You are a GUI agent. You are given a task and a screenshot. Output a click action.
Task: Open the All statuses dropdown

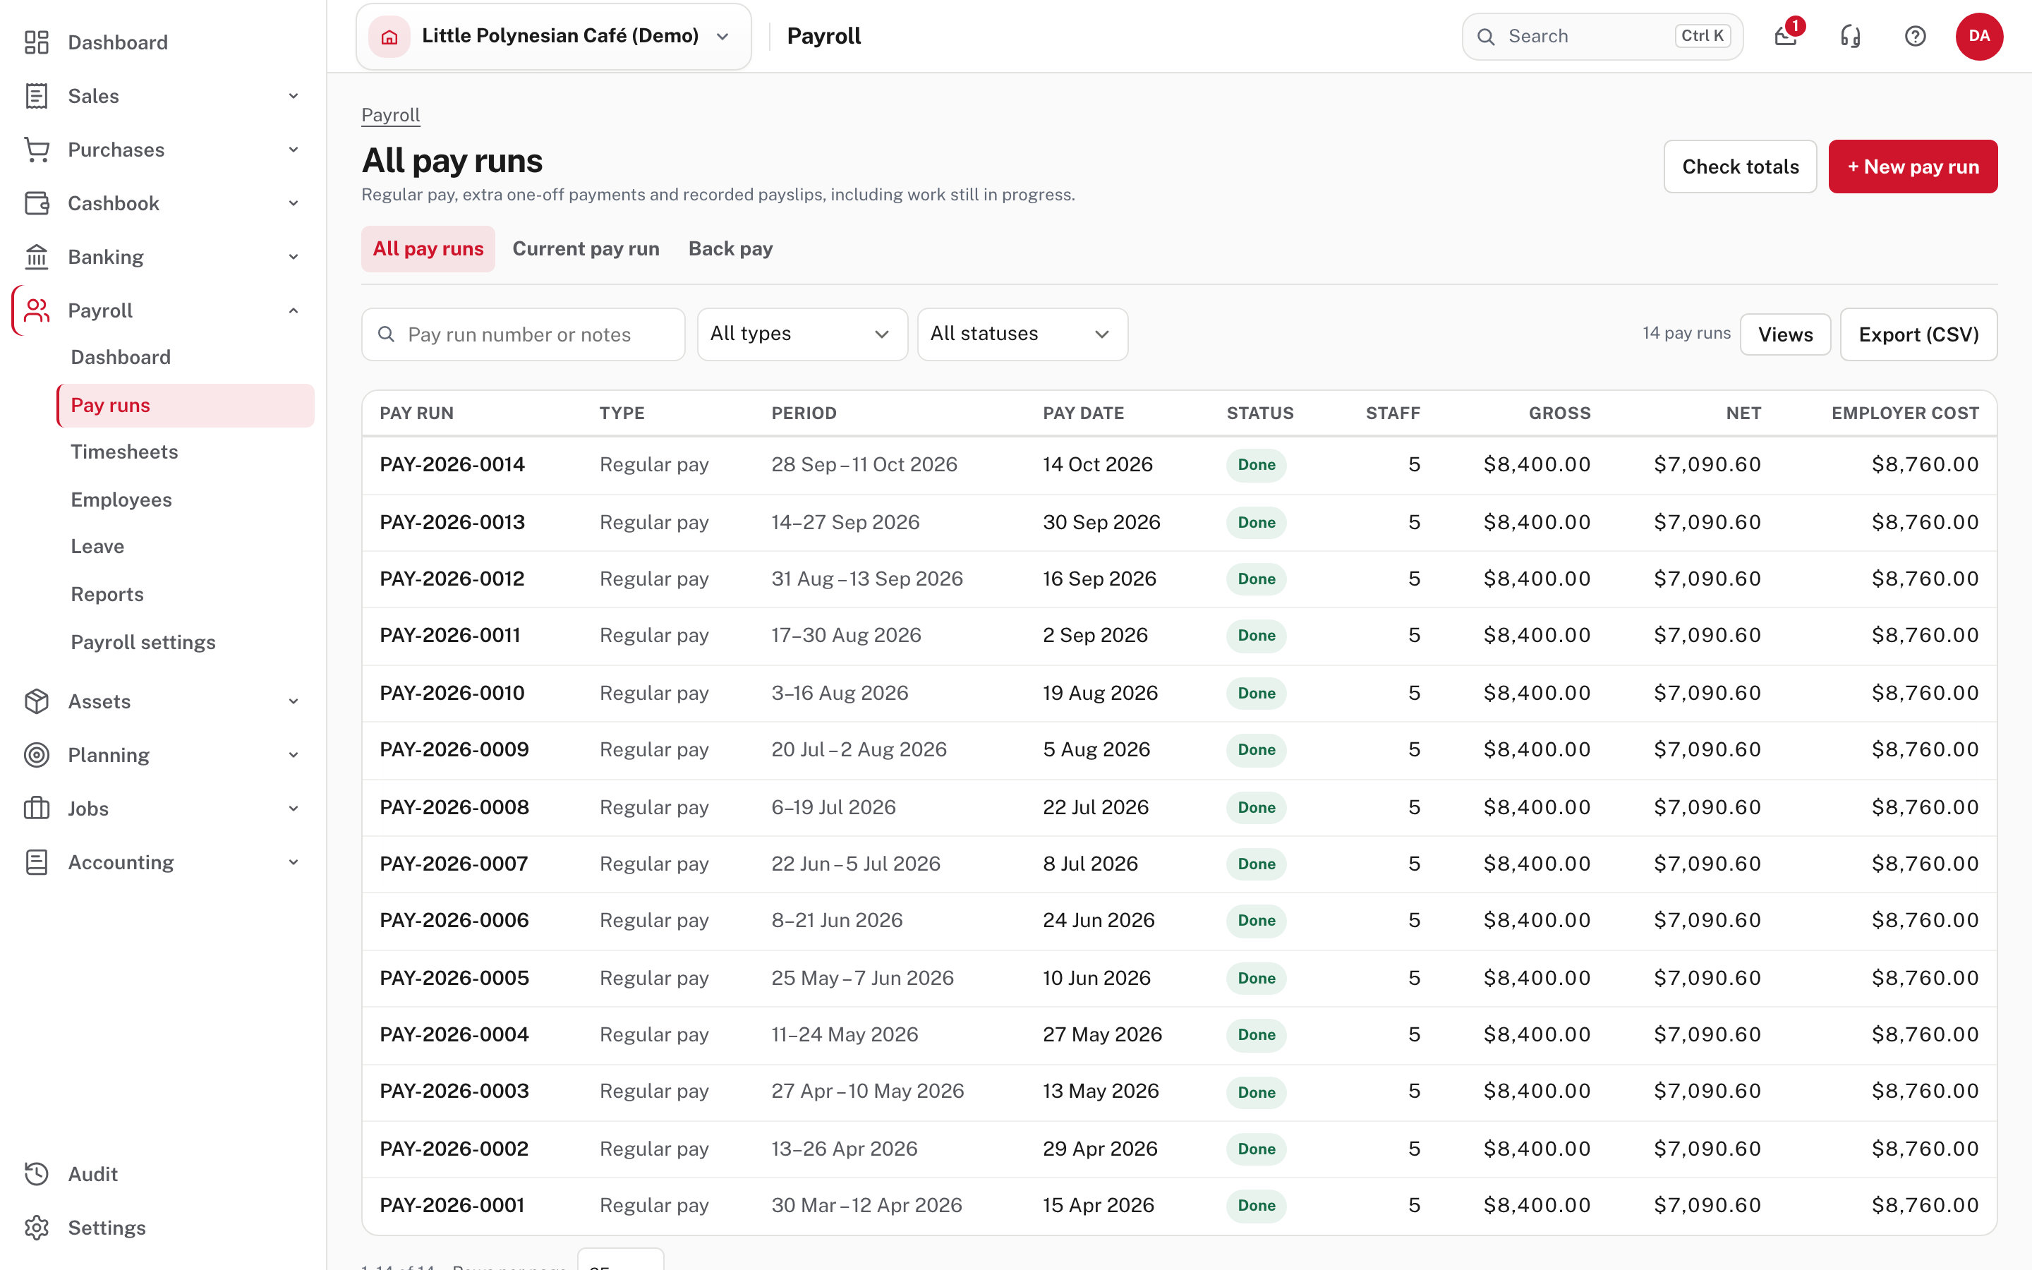pos(1023,334)
